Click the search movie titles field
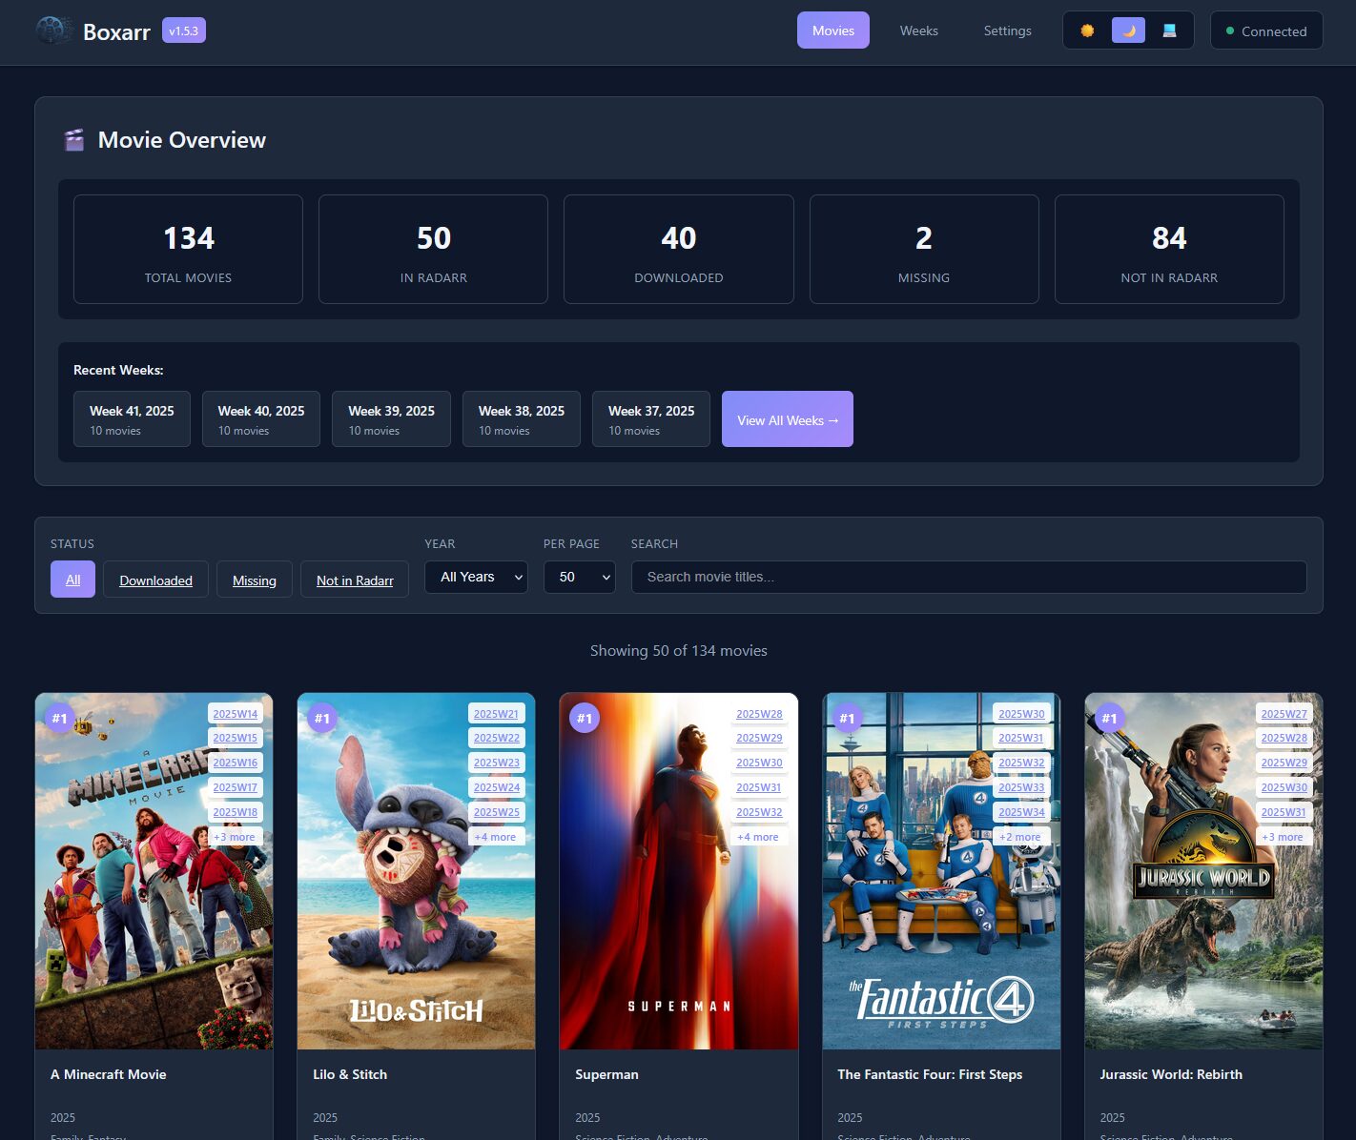The image size is (1356, 1140). click(x=968, y=577)
